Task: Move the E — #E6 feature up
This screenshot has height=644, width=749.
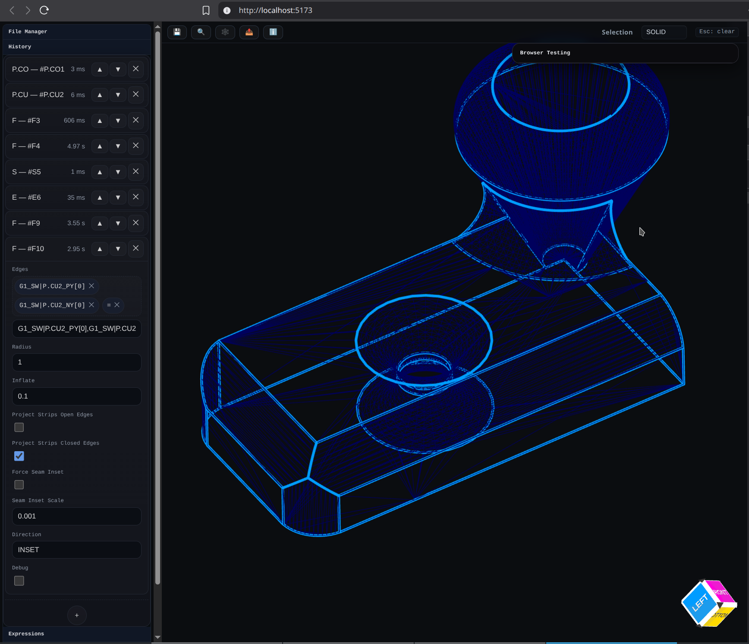Action: point(100,198)
